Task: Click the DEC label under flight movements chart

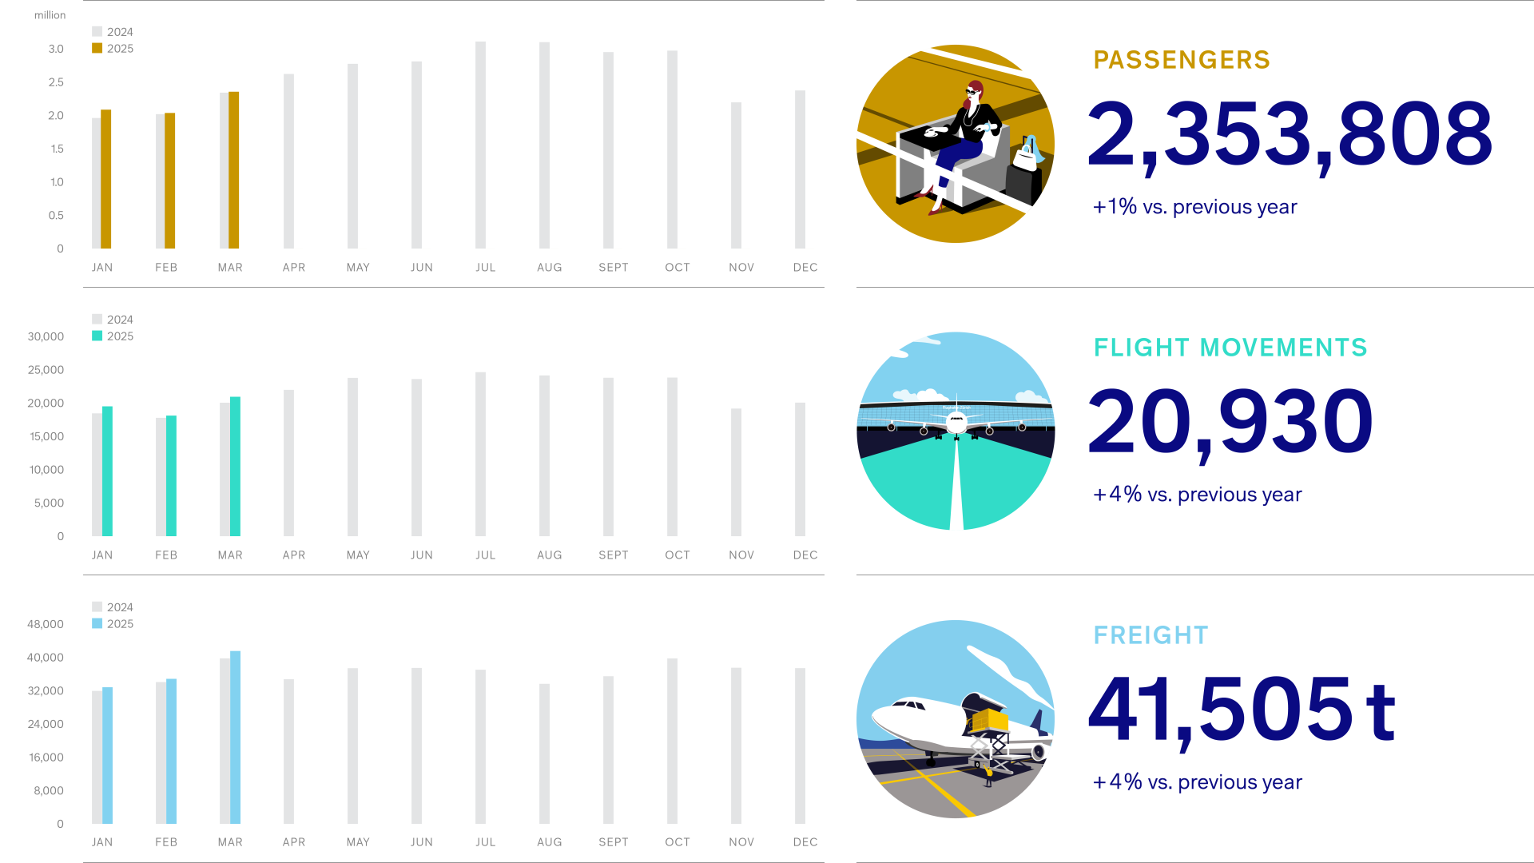Action: pos(805,555)
